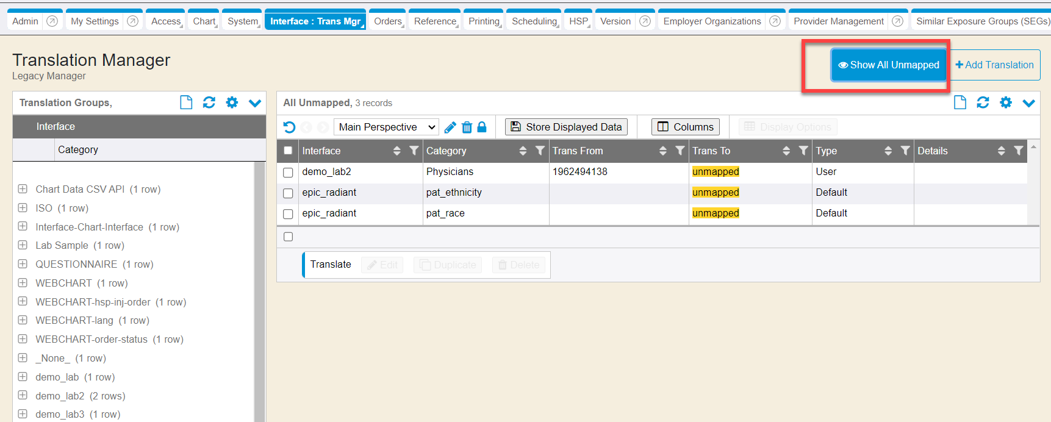Toggle the select-all checkbox in table header
1051x422 pixels.
pos(288,151)
